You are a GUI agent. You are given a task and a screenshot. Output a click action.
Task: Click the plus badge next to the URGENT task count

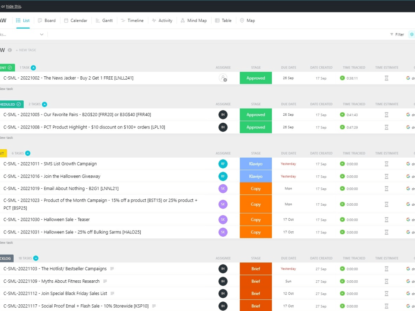click(33, 67)
